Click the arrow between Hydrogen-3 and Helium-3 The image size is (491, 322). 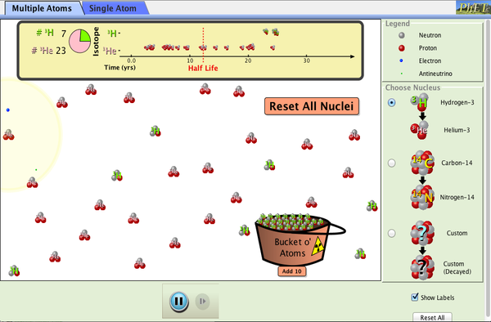tap(422, 116)
